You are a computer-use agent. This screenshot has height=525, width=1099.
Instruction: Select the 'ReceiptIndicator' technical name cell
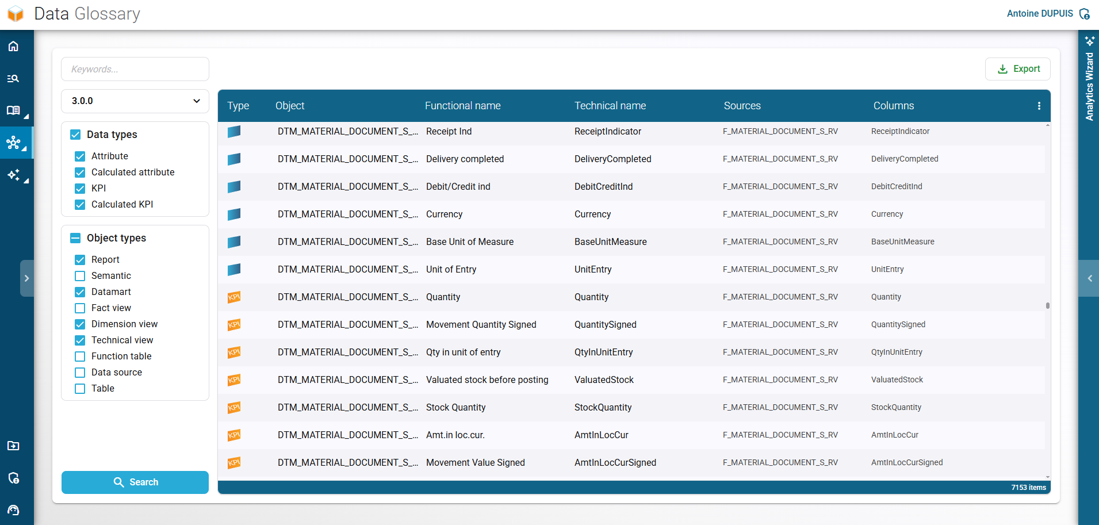pos(608,132)
